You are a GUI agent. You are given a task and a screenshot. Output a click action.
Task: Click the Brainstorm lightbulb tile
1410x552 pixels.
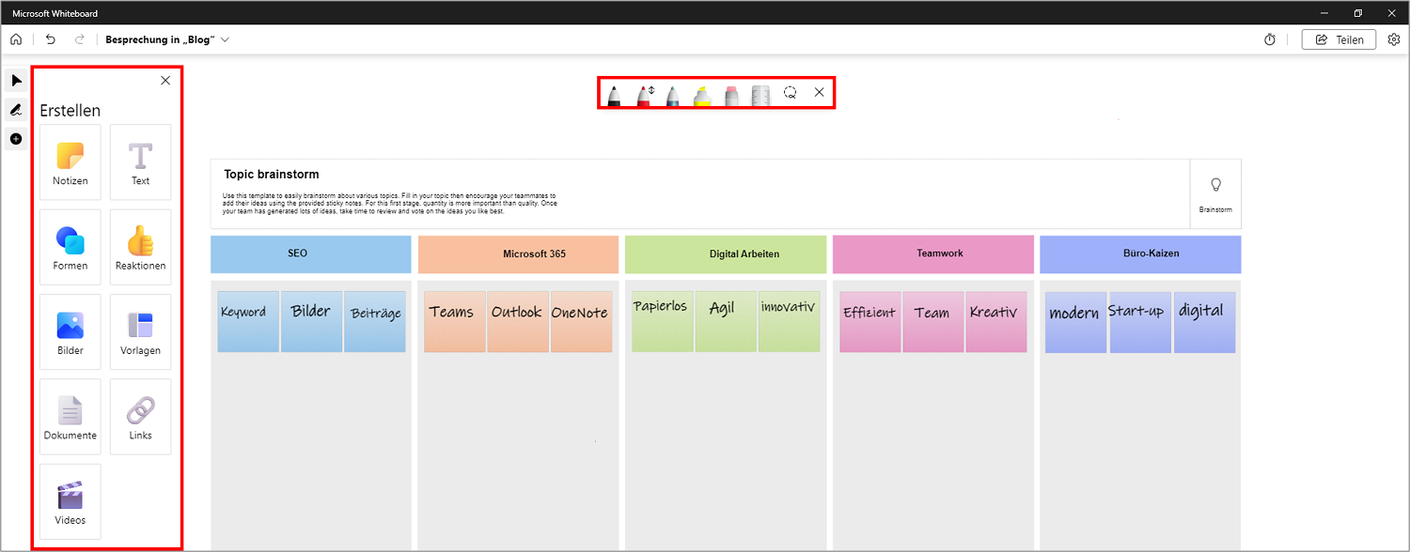click(1215, 193)
